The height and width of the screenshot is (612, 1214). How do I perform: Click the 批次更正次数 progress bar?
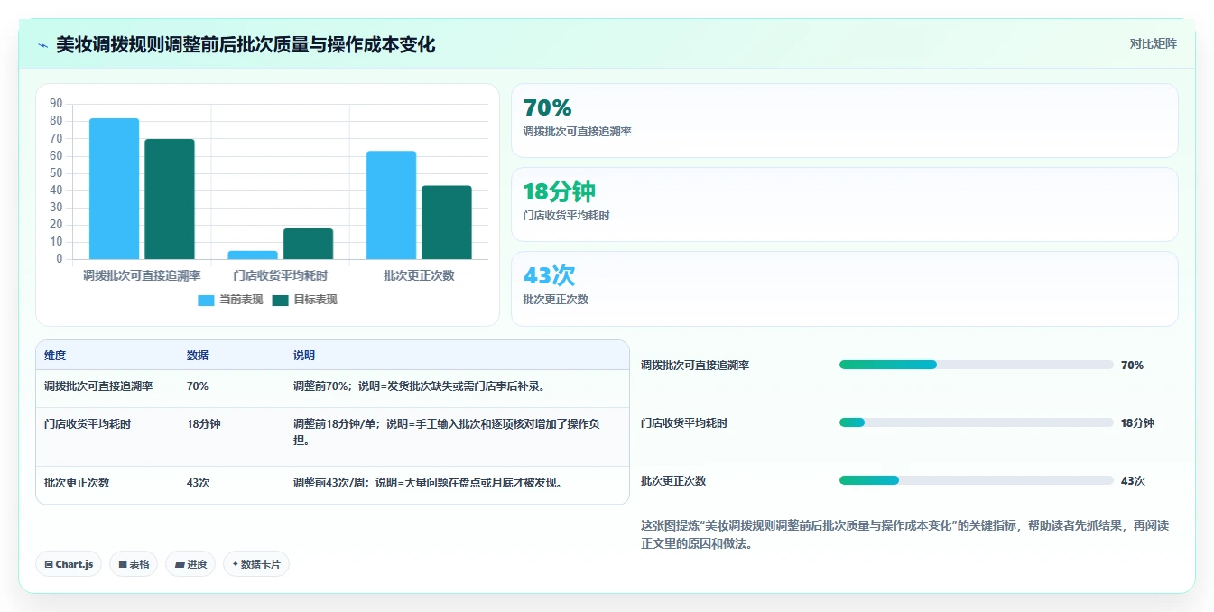(x=976, y=480)
